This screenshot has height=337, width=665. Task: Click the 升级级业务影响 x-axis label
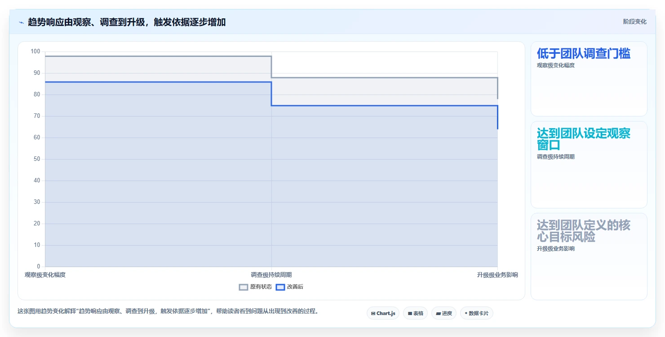497,275
